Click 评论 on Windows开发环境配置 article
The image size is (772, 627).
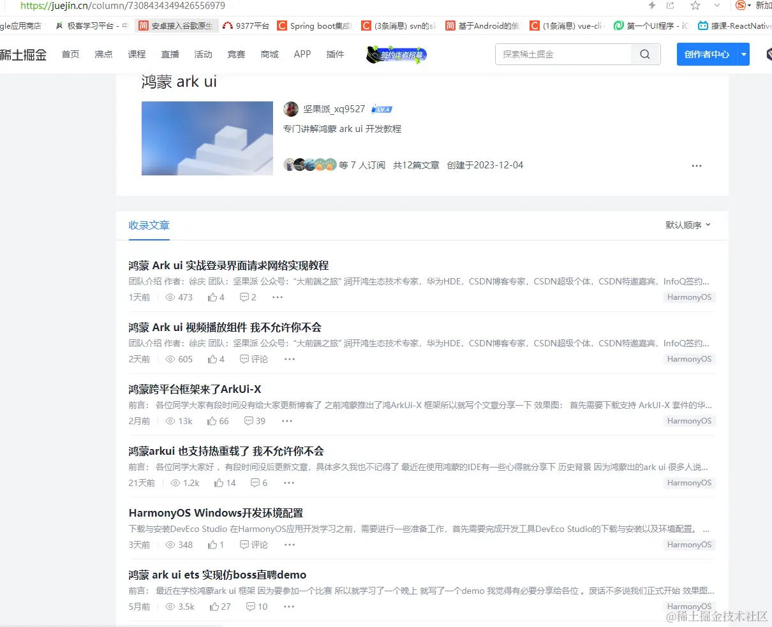(x=253, y=545)
